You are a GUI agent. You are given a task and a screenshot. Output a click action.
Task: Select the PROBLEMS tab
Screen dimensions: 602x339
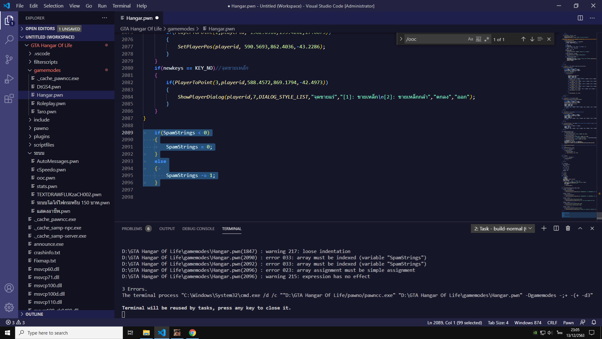(132, 229)
